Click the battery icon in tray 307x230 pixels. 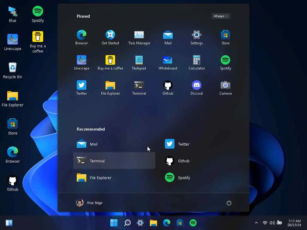tap(279, 223)
